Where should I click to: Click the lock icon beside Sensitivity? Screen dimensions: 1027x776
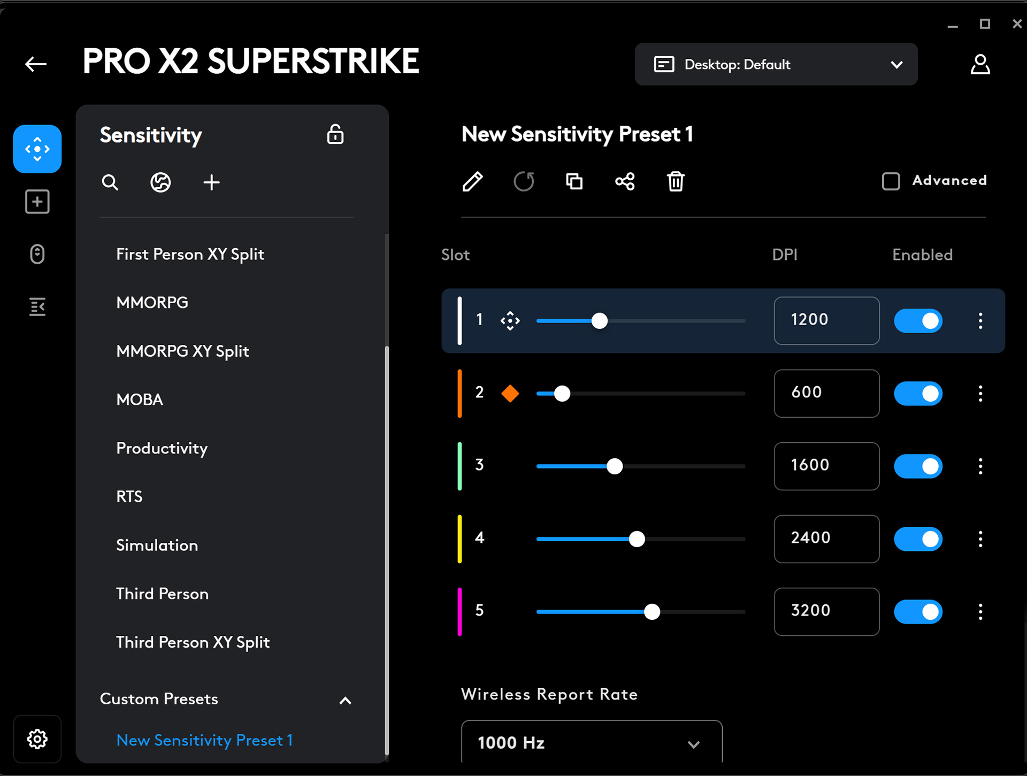click(x=335, y=135)
